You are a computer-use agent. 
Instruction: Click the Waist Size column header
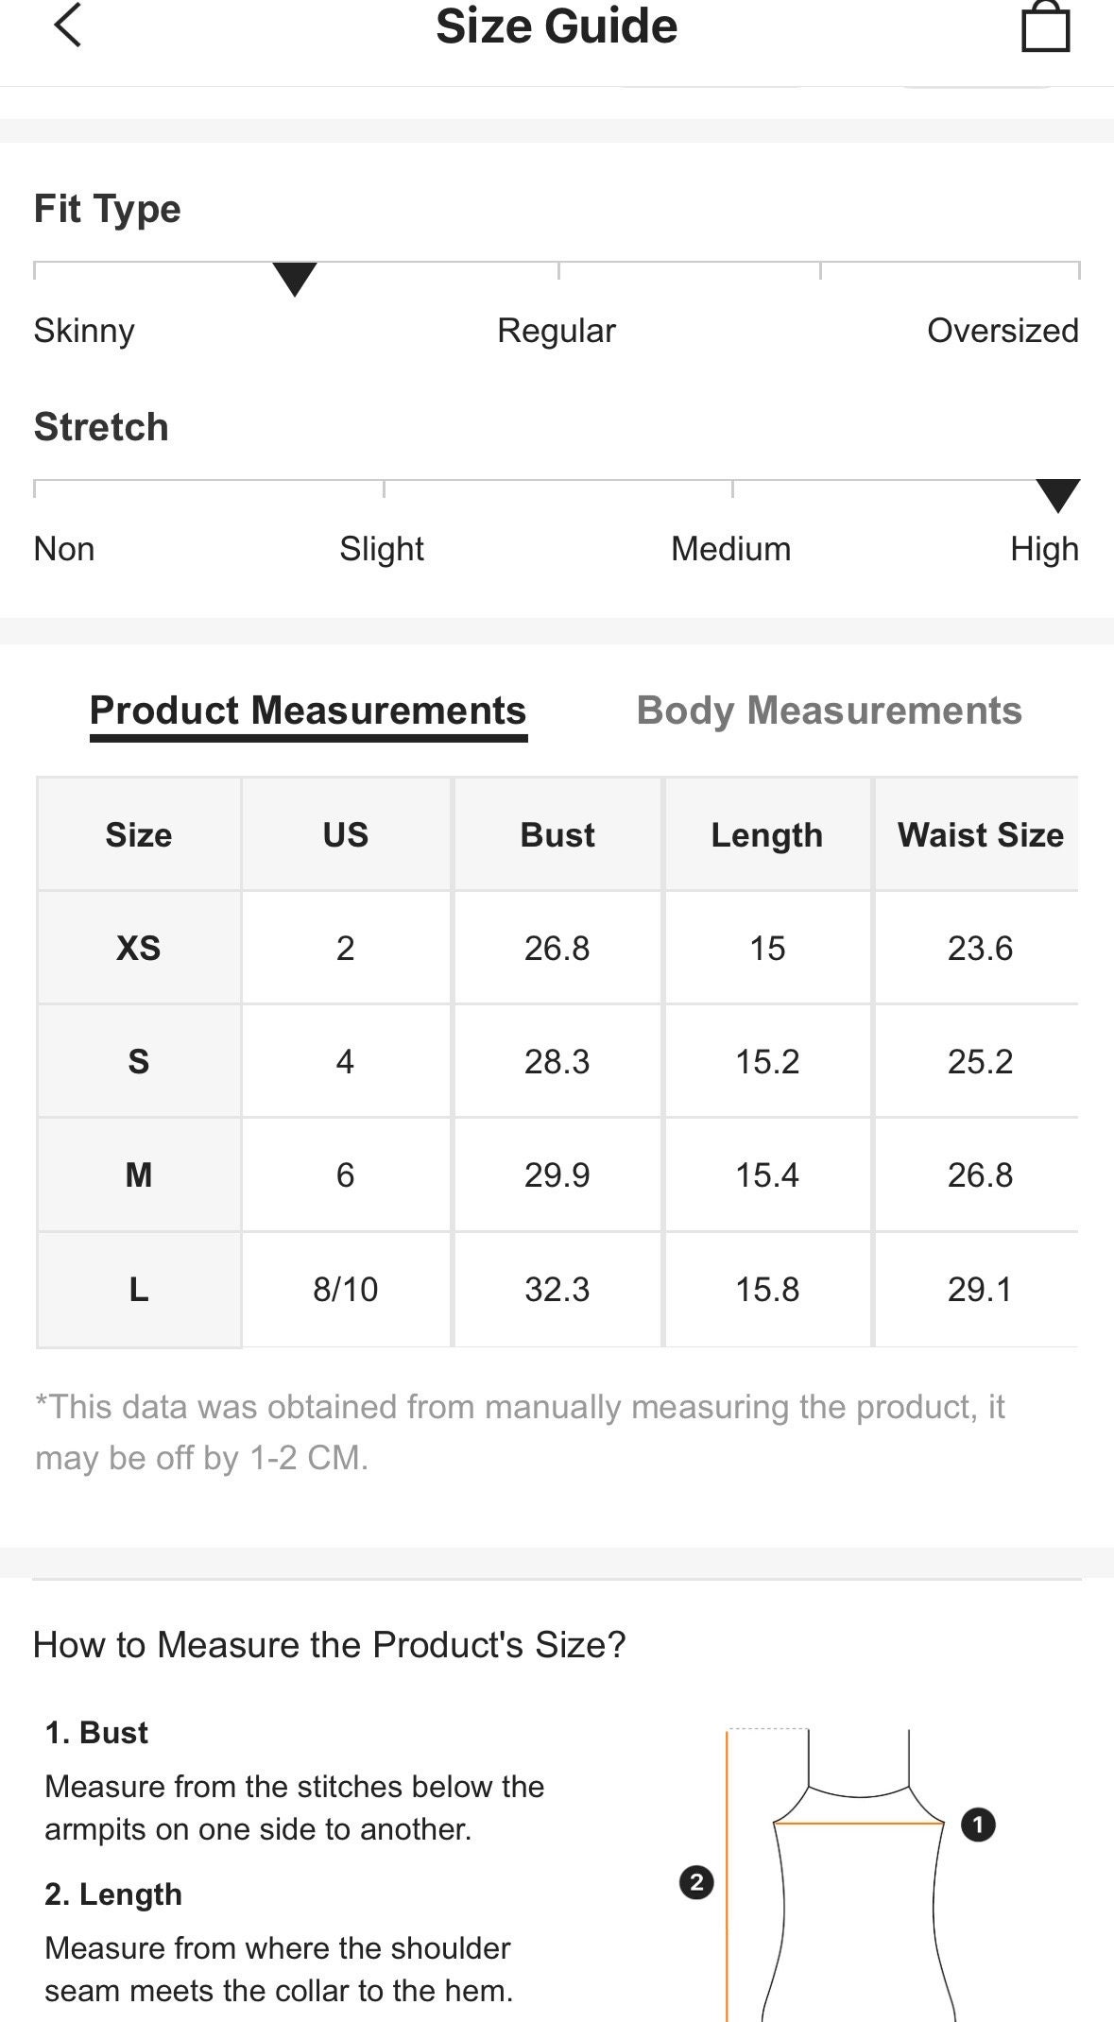click(980, 834)
